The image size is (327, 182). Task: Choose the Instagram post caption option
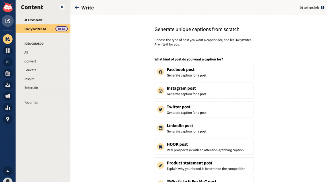[204, 91]
